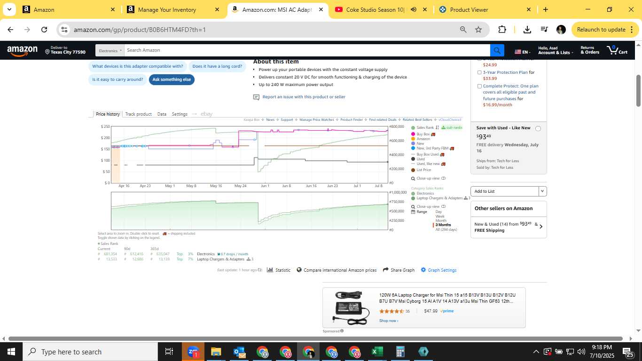642x361 pixels.
Task: Show hidden system tray icons
Action: (x=536, y=352)
